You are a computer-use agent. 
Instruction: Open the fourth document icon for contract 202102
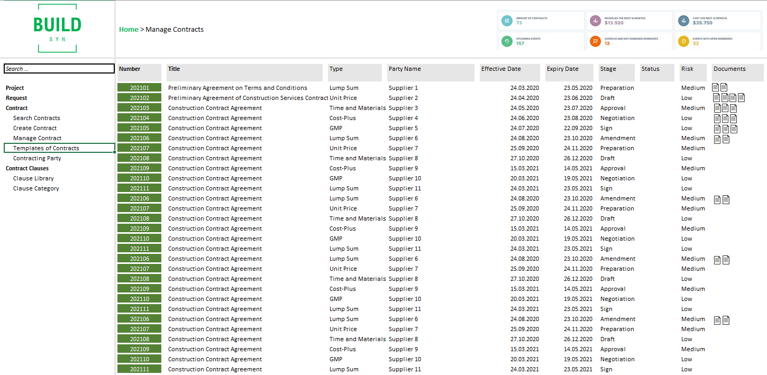(741, 98)
